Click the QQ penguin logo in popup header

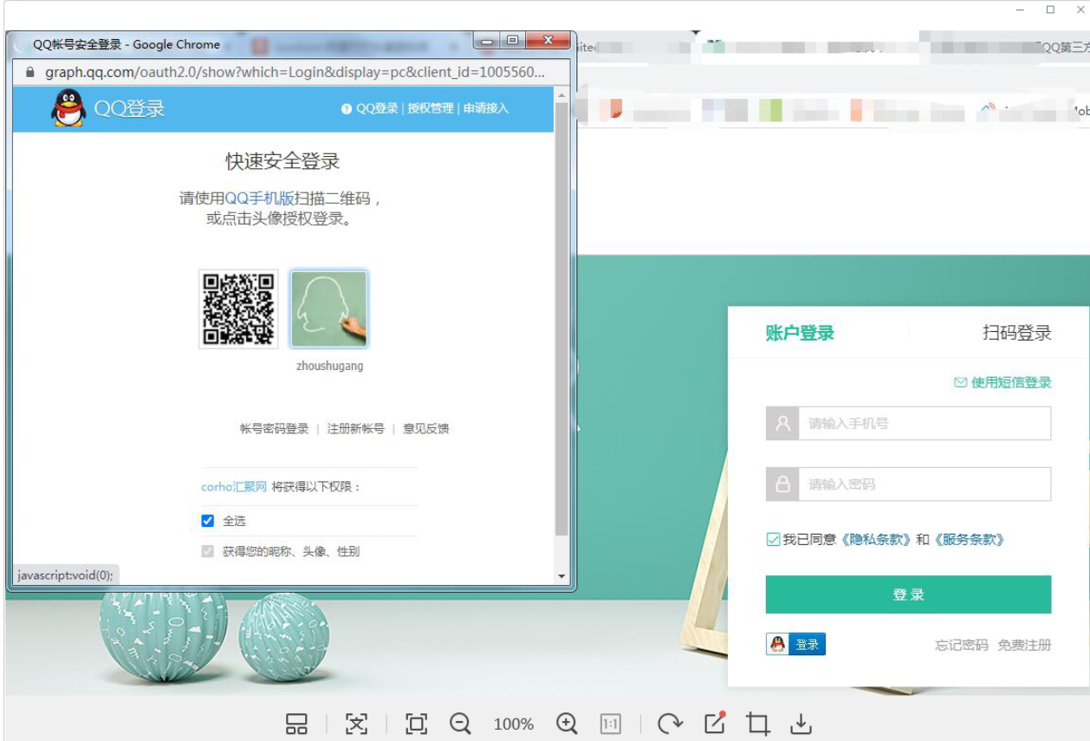point(68,108)
